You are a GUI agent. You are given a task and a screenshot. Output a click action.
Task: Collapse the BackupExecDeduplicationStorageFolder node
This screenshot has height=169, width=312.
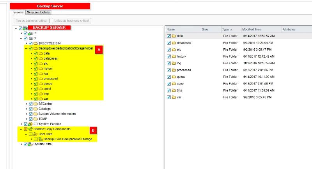point(26,48)
